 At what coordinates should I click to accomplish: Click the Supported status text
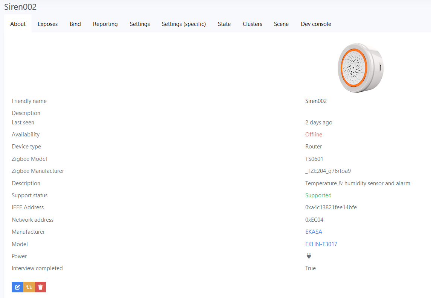[x=318, y=195]
